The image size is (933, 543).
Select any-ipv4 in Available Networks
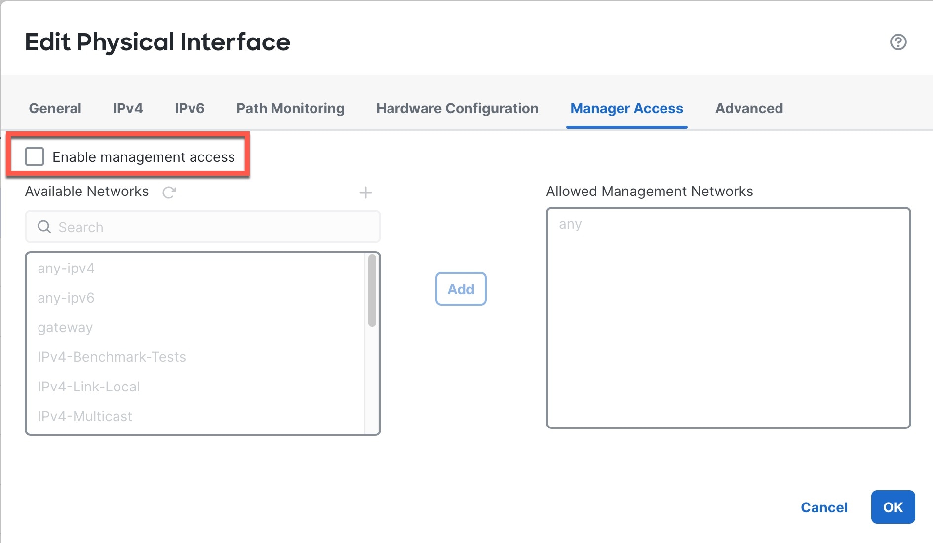coord(66,269)
